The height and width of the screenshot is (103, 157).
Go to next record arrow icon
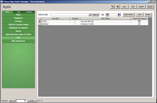[x=29, y=101]
